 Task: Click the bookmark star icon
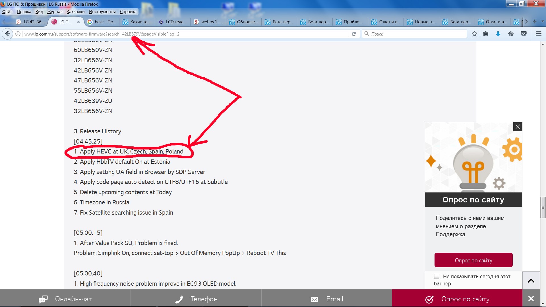(474, 34)
